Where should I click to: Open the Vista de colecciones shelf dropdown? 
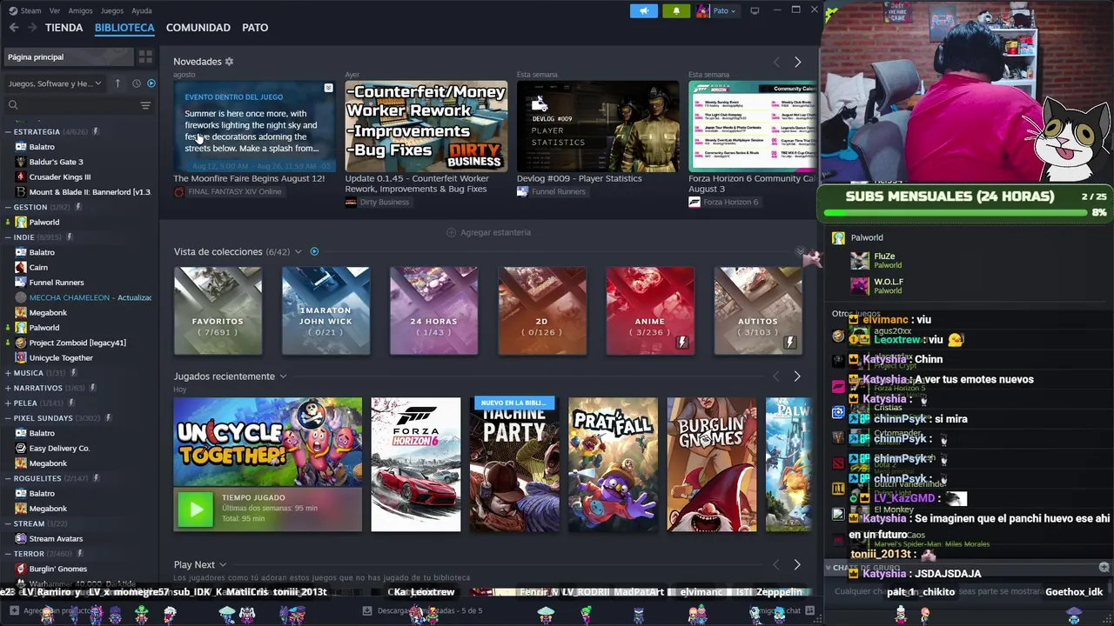pos(298,252)
